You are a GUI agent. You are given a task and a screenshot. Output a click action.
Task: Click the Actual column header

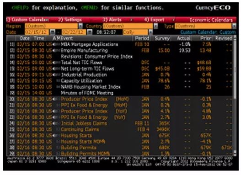tap(184, 38)
